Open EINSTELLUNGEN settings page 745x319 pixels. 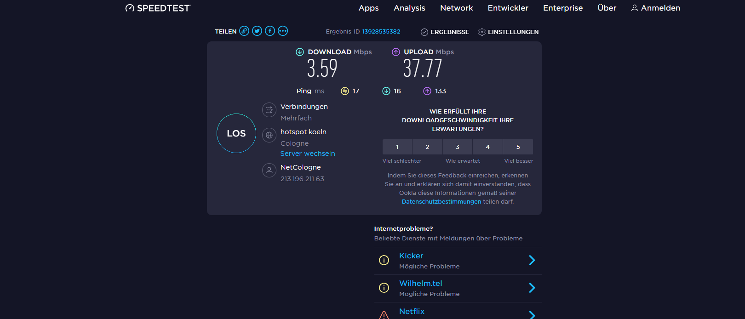click(513, 32)
